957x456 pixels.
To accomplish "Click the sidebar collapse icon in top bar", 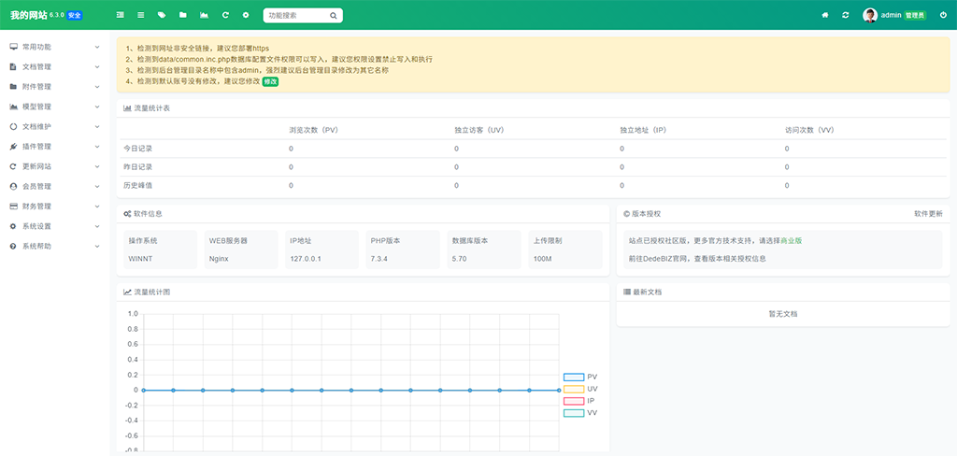I will click(x=120, y=16).
